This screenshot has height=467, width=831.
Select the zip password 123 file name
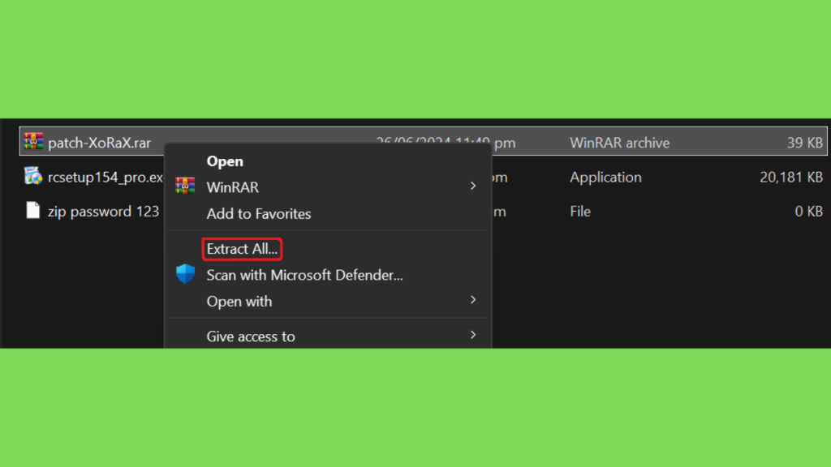[103, 212]
